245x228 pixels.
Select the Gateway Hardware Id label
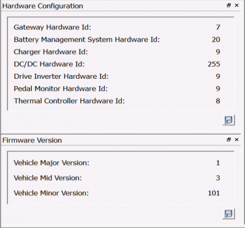[52, 28]
